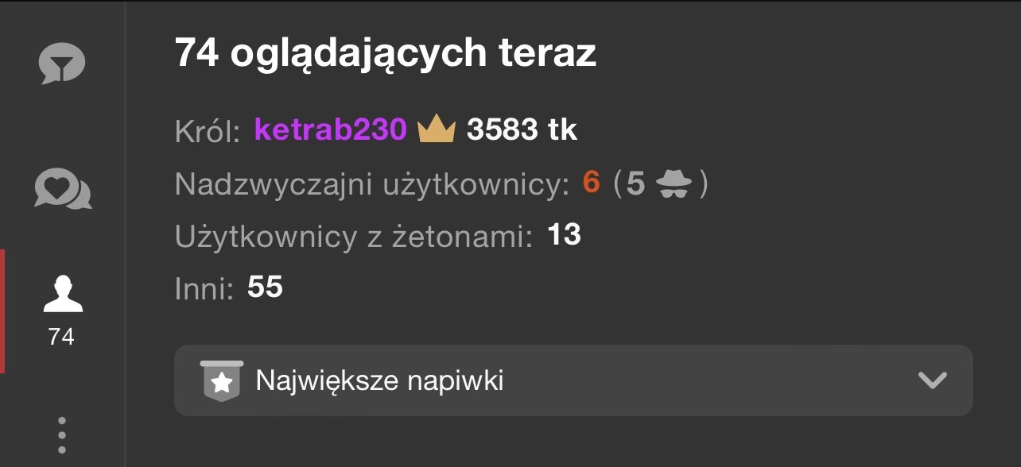The width and height of the screenshot is (1021, 467).
Task: Click the star badge icon on Największe napiwki
Action: tap(222, 381)
